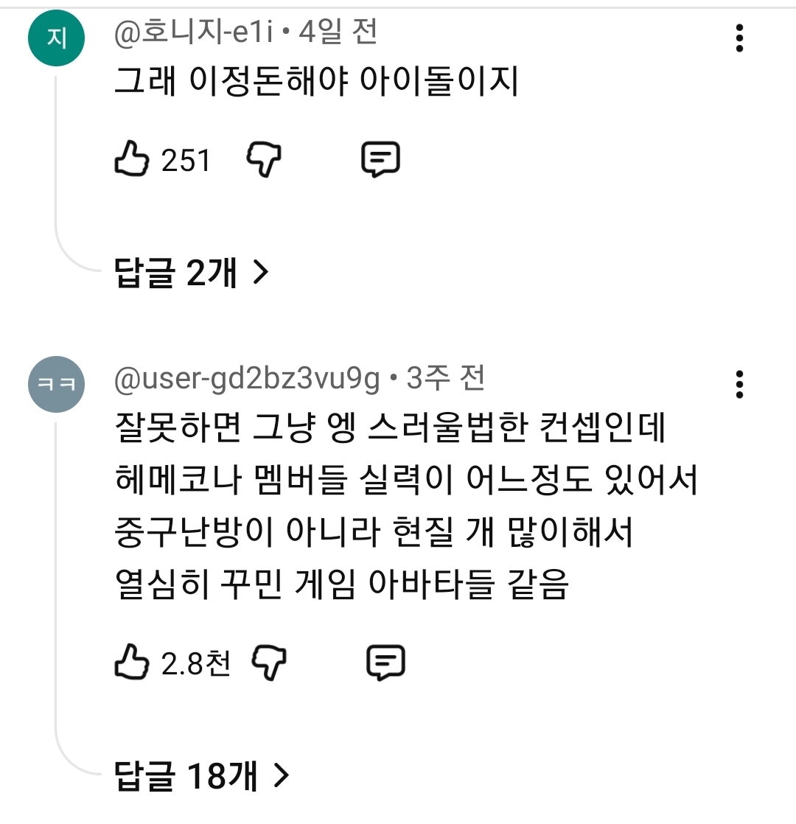Open reply box for @호니지-e1i comment
The height and width of the screenshot is (824, 796).
(x=380, y=159)
